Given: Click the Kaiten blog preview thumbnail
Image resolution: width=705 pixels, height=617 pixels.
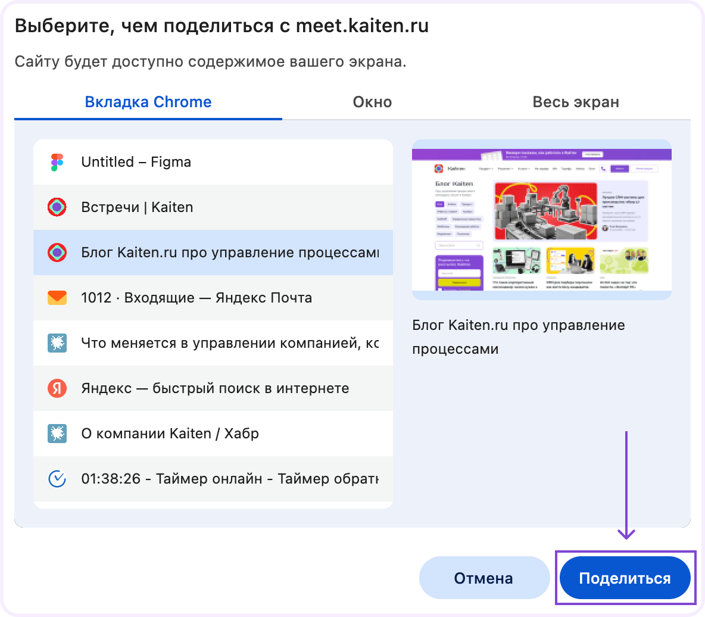Looking at the screenshot, I should tap(542, 219).
